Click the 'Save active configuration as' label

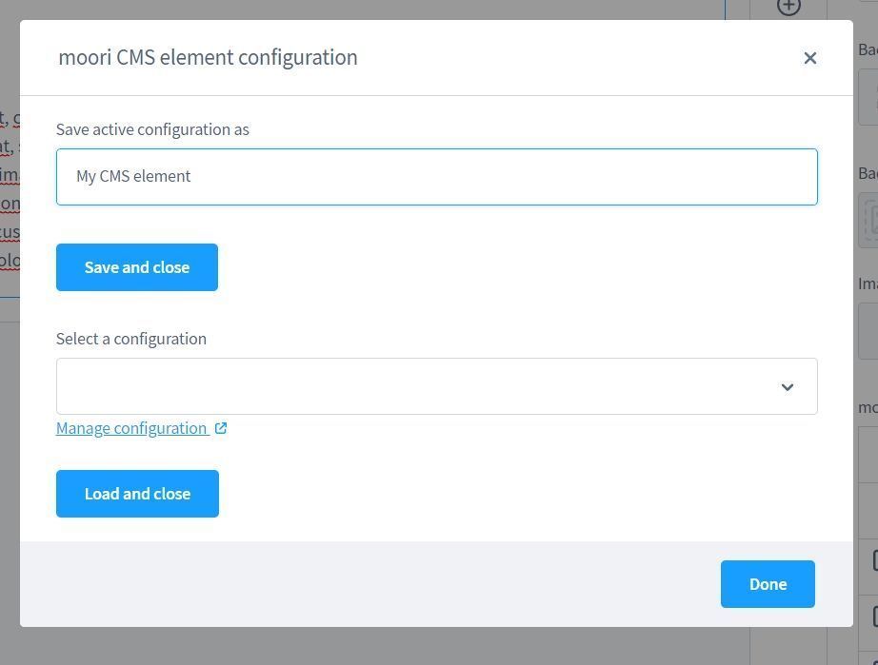tap(152, 129)
